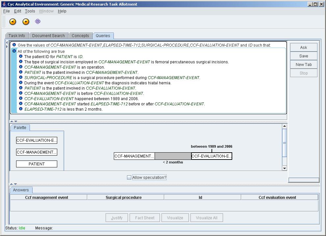Click the purple spiral toolbar icon

point(38,22)
